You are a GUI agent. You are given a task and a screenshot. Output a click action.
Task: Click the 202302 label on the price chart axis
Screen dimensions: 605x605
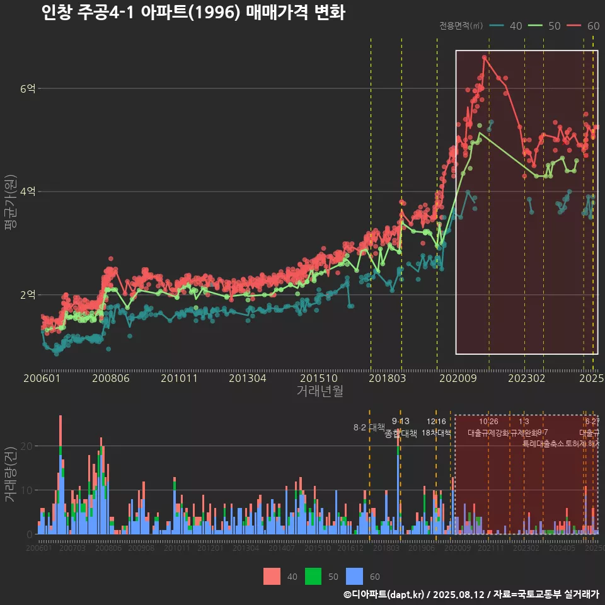[x=527, y=378]
